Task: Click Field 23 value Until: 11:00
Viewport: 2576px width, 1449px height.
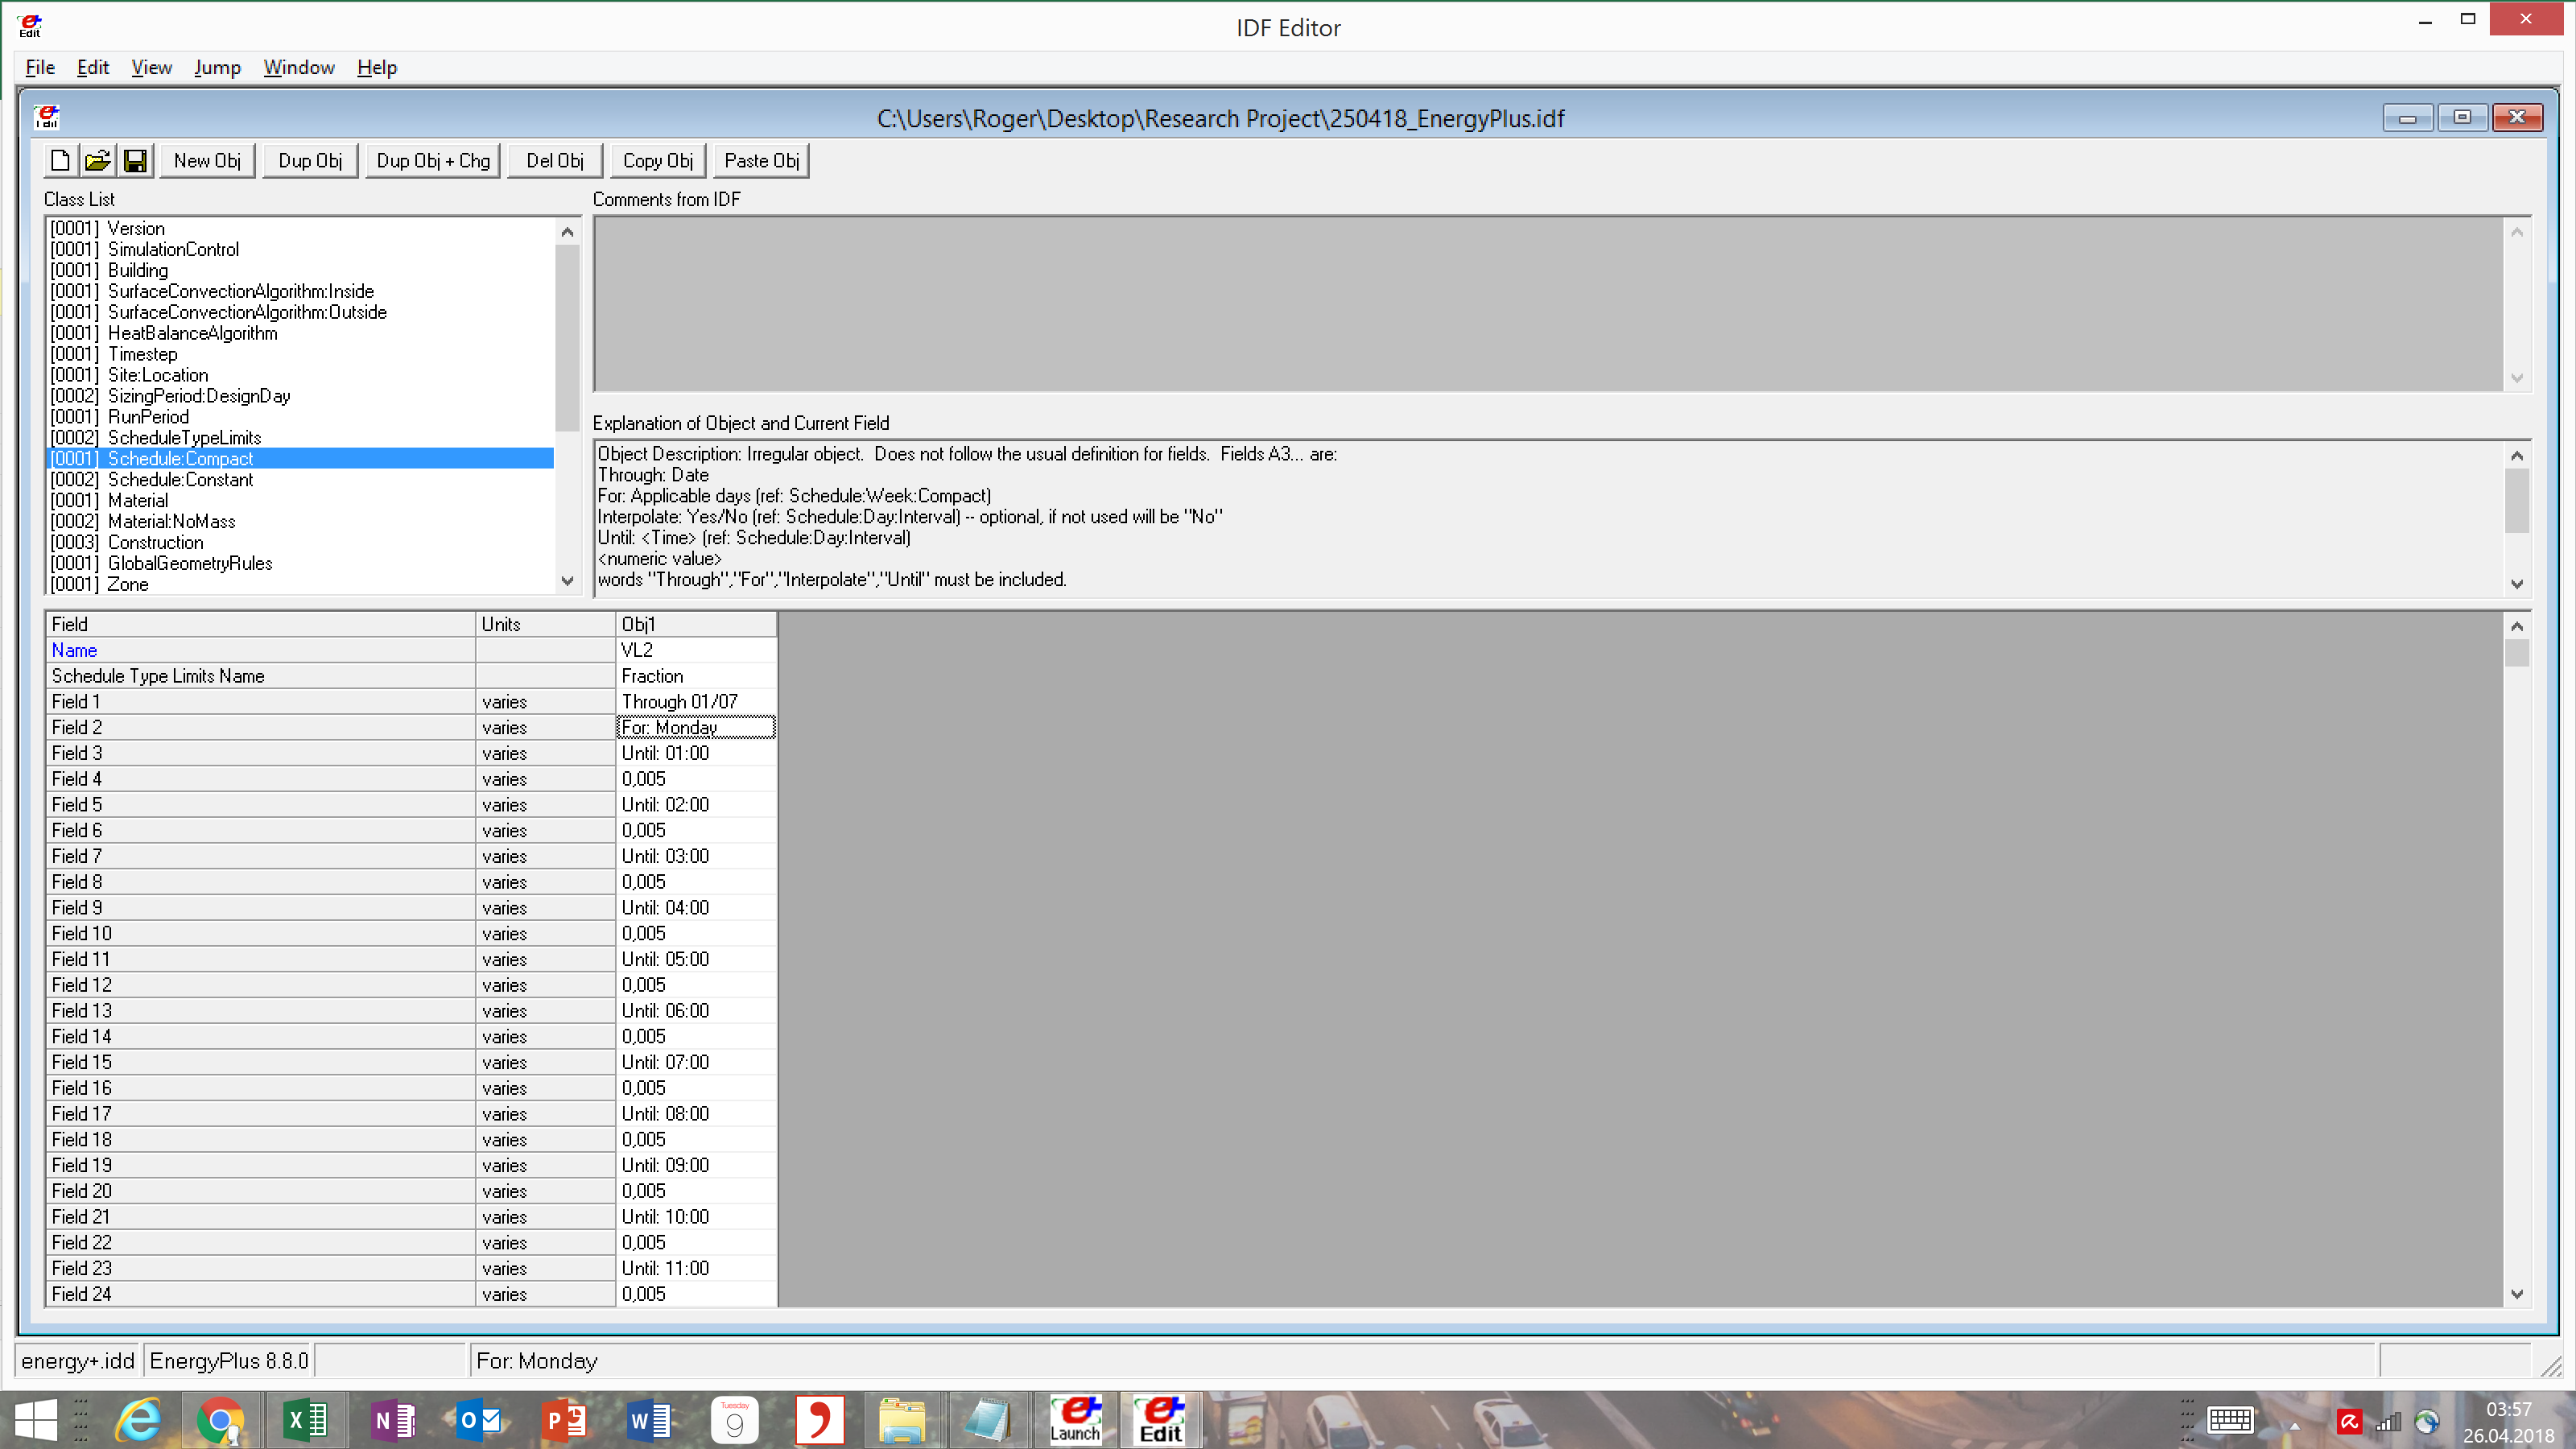Action: tap(696, 1268)
